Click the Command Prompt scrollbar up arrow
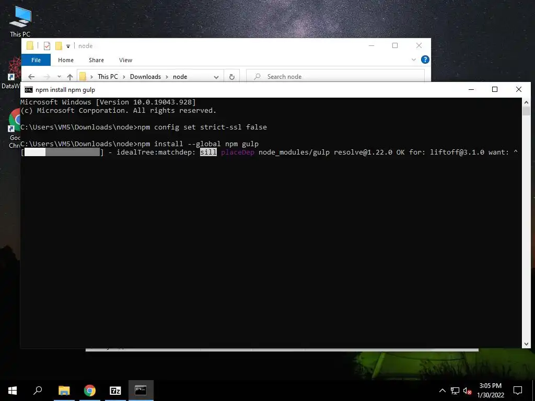 526,101
